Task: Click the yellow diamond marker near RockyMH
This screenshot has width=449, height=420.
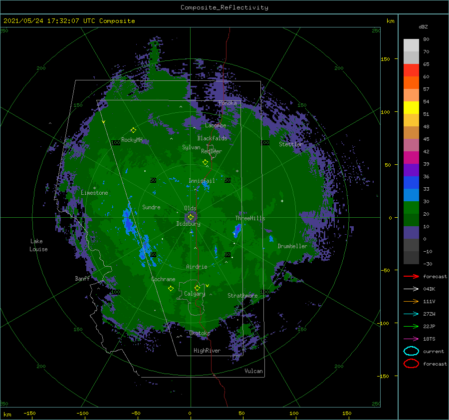Action: click(x=133, y=130)
